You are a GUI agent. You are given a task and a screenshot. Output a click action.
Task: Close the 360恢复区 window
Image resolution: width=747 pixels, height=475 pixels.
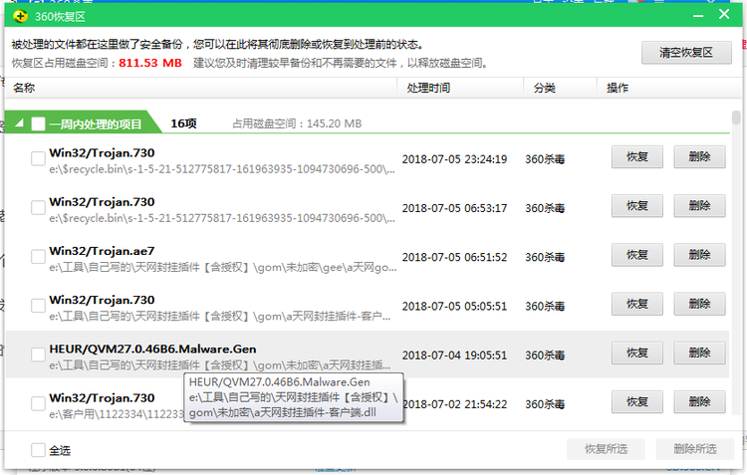click(x=724, y=15)
